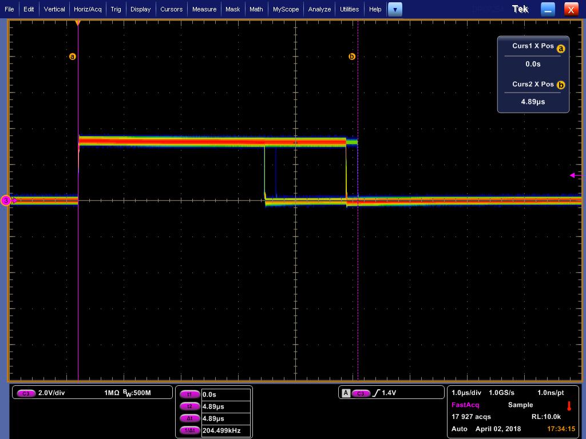Click the 1/Δt frequency readout badge
The image size is (586, 439).
(189, 430)
